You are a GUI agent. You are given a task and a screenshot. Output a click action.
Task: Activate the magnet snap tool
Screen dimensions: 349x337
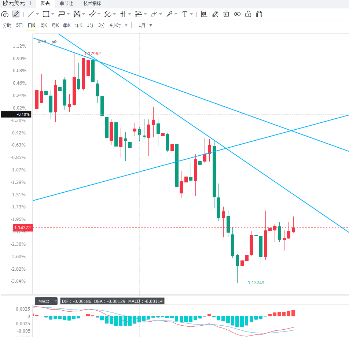point(259,14)
